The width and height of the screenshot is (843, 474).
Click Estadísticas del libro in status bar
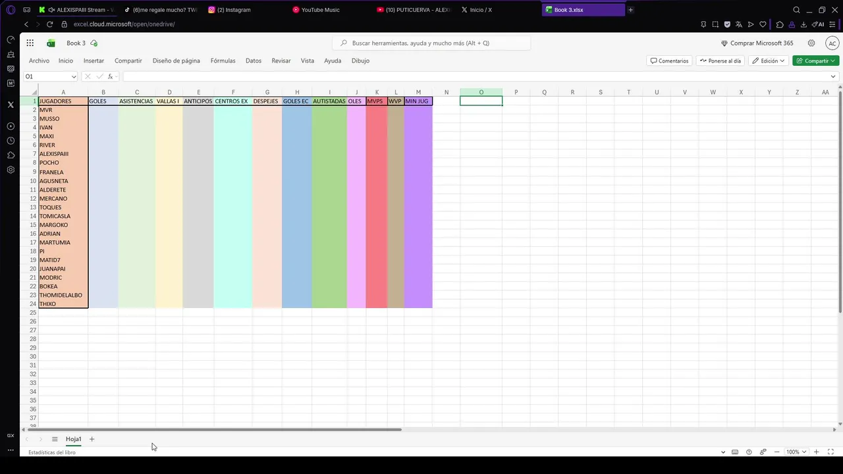click(52, 452)
